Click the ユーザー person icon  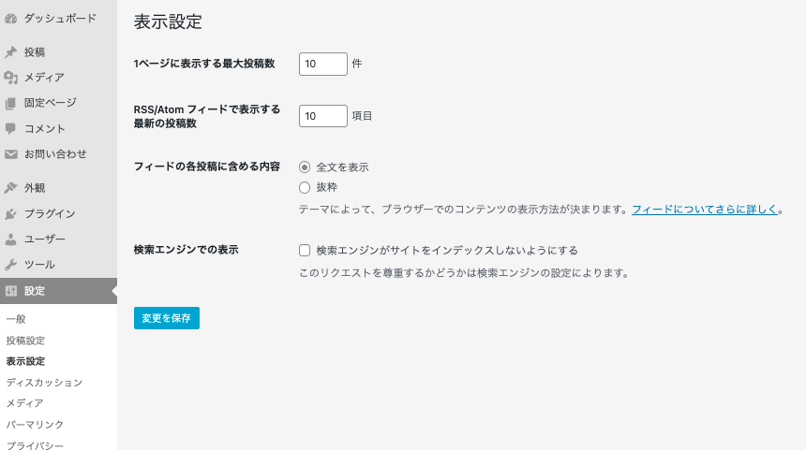[x=11, y=239]
